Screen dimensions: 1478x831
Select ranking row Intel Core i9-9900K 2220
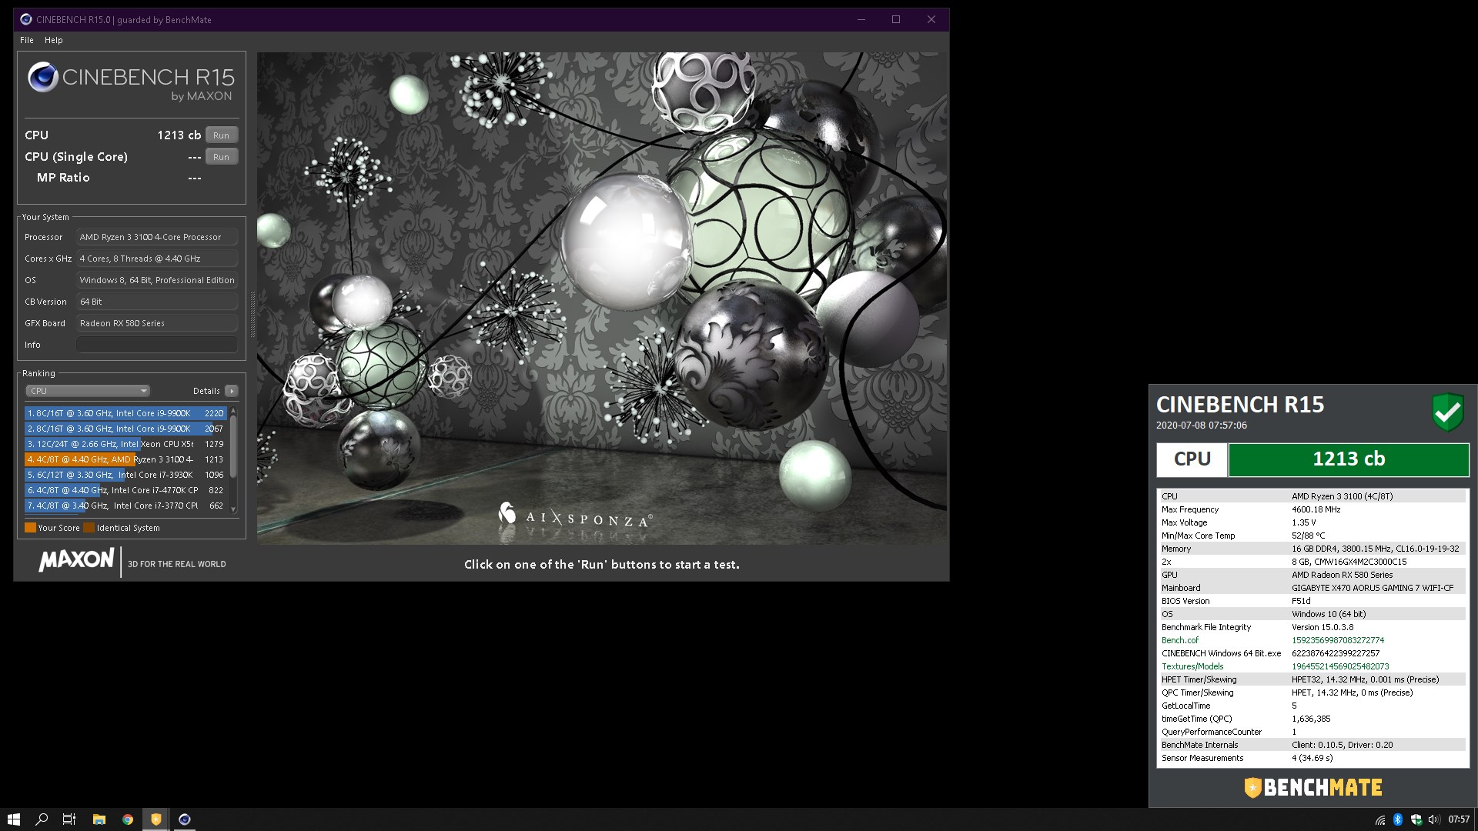125,413
